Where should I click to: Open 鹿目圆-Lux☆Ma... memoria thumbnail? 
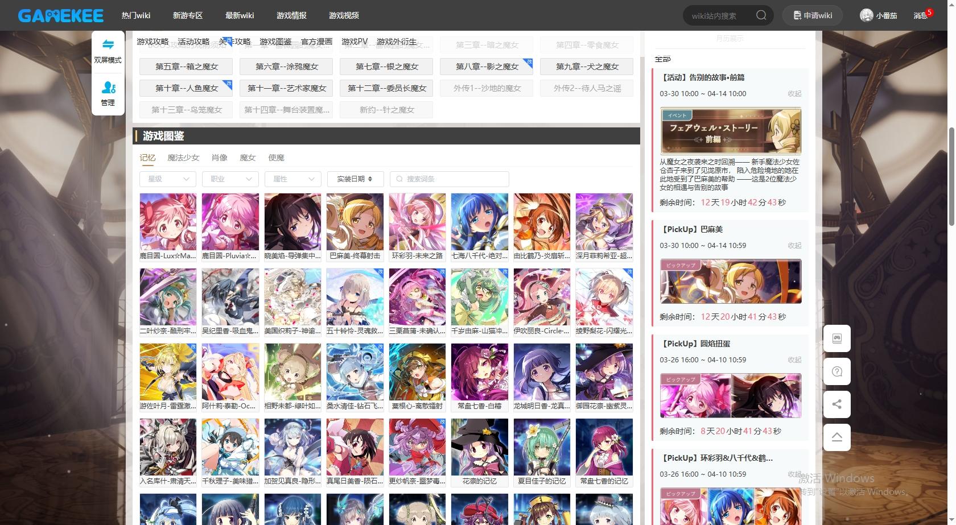pos(168,227)
